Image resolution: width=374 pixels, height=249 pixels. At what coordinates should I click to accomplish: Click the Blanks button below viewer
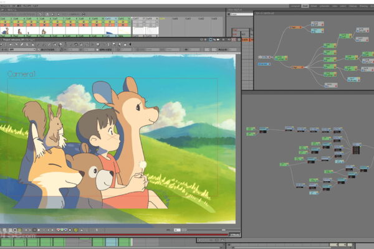click(x=235, y=235)
